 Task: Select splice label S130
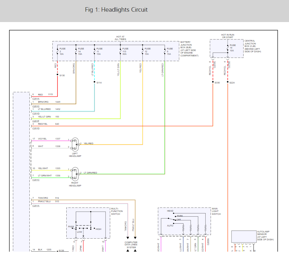(x=62, y=75)
